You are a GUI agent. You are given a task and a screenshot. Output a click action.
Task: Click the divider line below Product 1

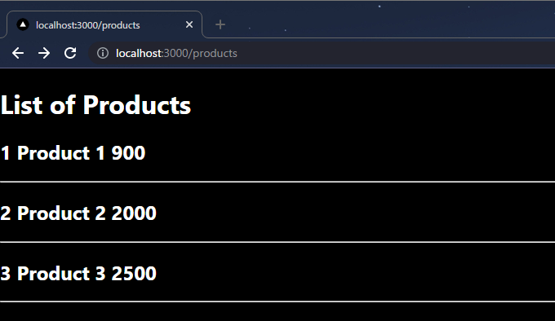point(277,182)
